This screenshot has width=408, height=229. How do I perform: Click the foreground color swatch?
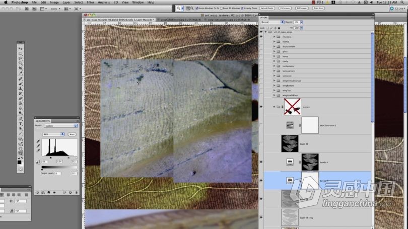pos(19,162)
